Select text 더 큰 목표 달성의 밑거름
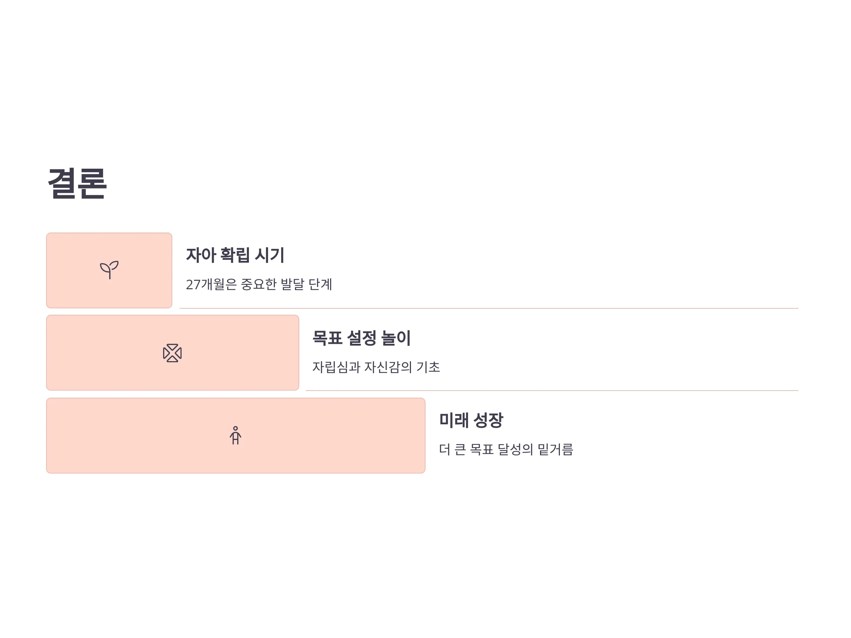Screen dimensions: 851x638 (x=506, y=449)
